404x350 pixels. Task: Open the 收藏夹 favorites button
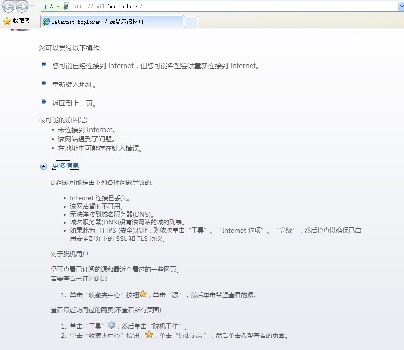point(17,21)
